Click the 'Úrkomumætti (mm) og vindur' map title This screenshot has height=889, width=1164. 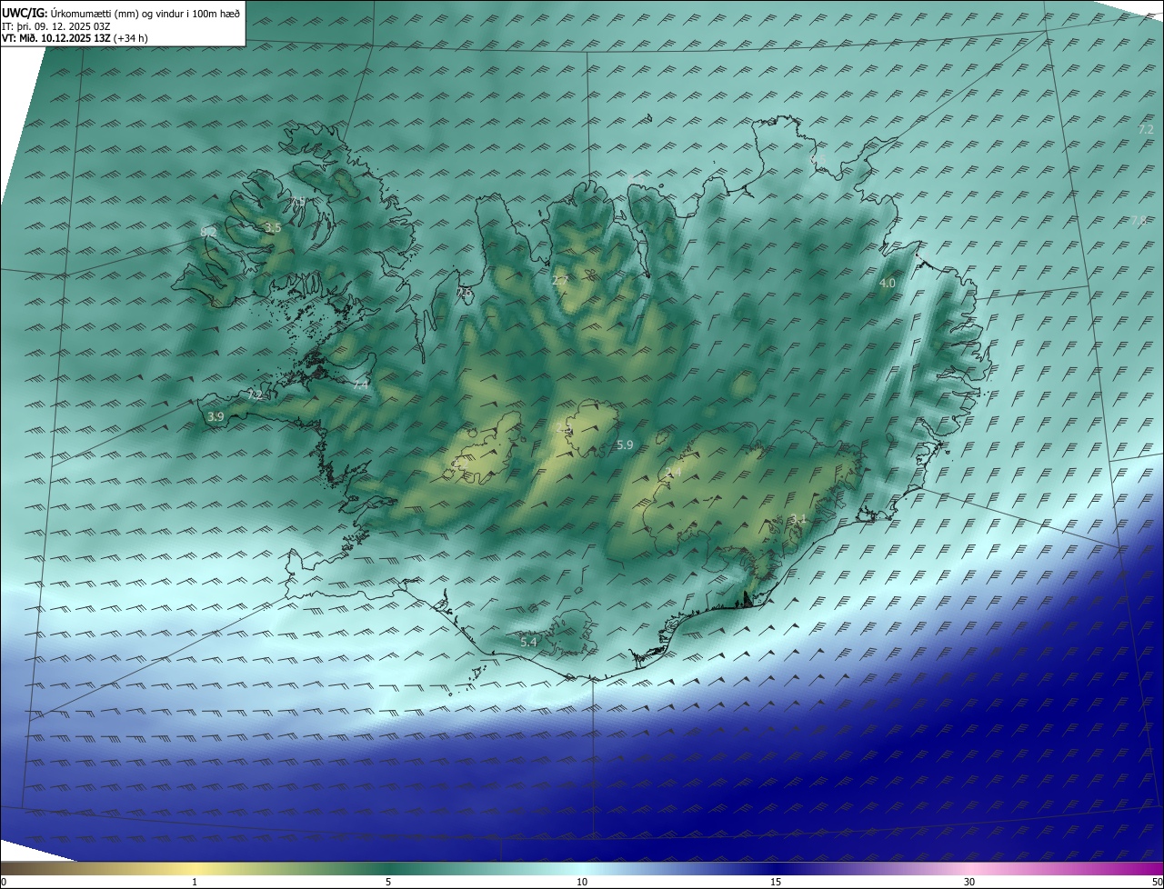point(146,12)
